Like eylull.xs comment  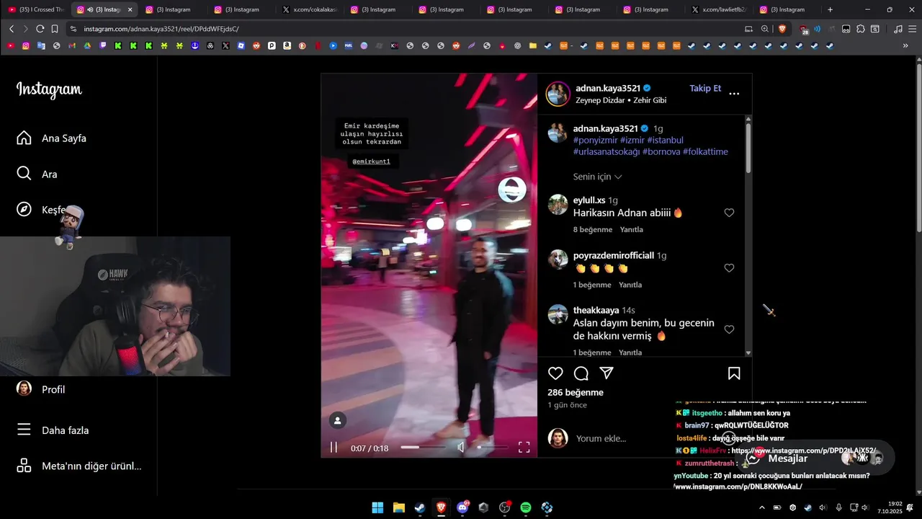tap(729, 213)
